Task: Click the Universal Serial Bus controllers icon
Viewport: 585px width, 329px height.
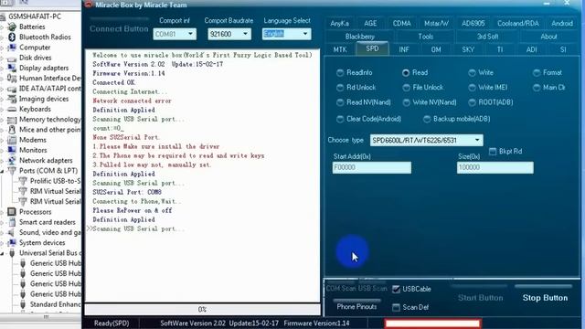Action: coord(12,253)
